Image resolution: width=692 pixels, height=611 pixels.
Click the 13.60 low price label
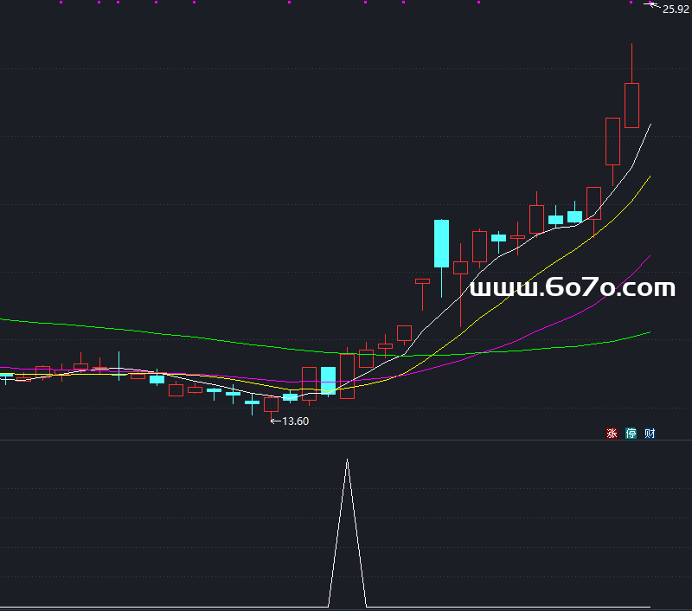point(295,421)
